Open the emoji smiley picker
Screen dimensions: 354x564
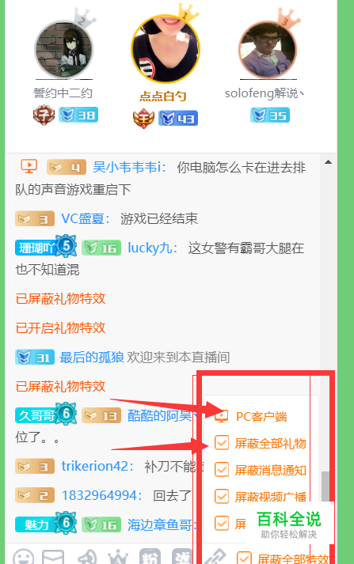(24, 557)
